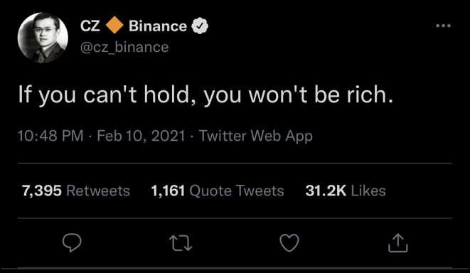Click the Retweets label word
The width and height of the screenshot is (470, 273).
(98, 191)
